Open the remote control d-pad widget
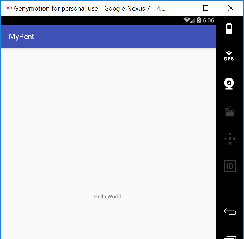This screenshot has width=244, height=239. (x=230, y=139)
